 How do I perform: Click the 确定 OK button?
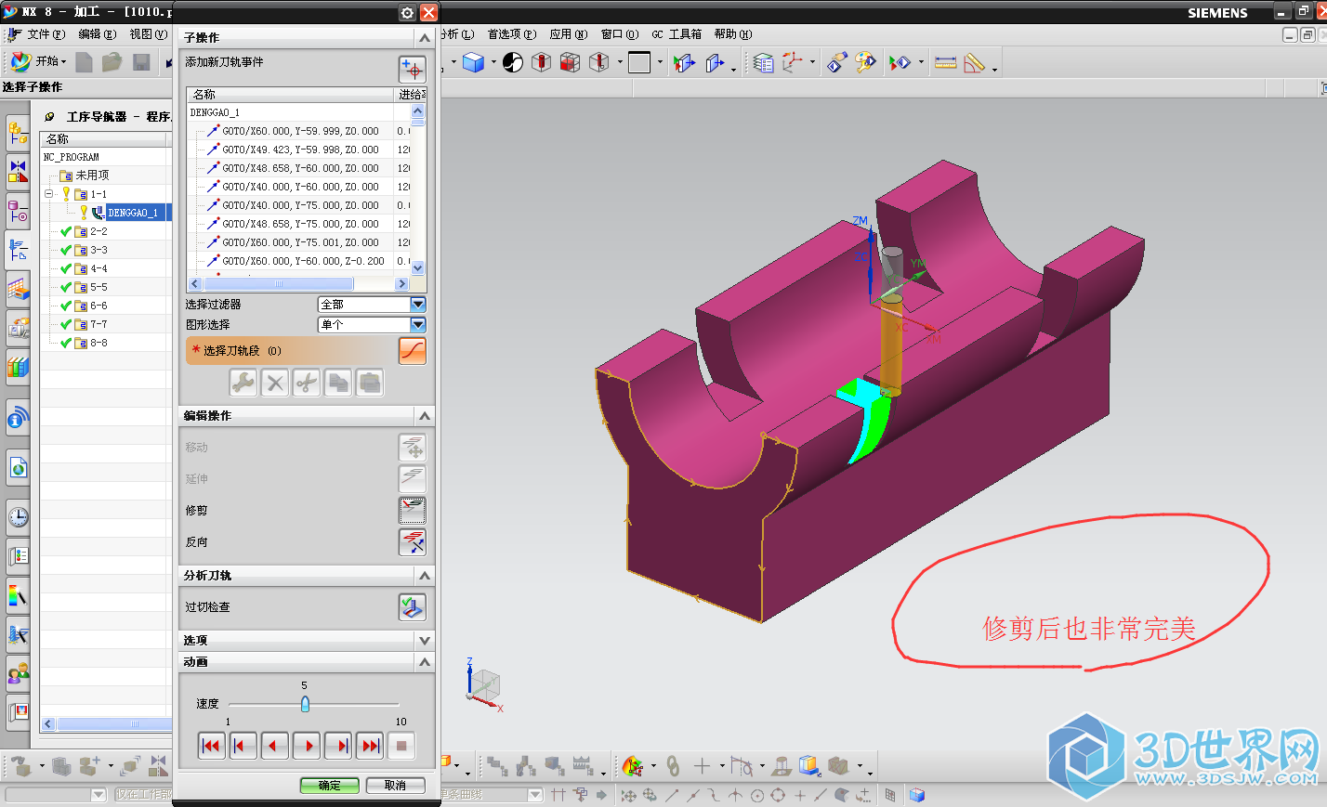(x=329, y=786)
